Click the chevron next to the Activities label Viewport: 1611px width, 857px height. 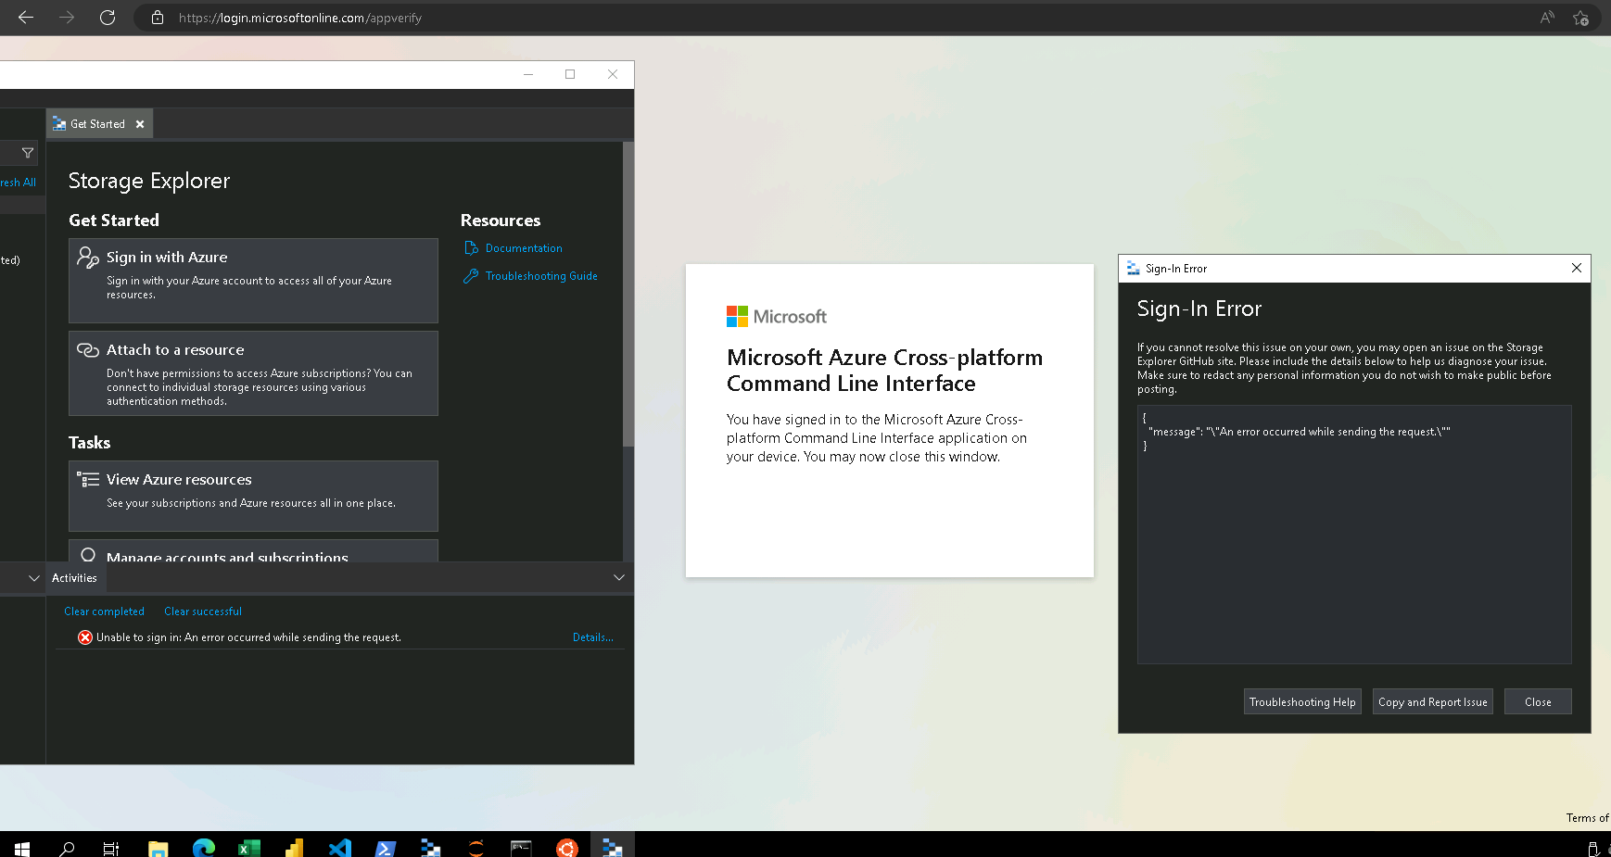point(33,577)
